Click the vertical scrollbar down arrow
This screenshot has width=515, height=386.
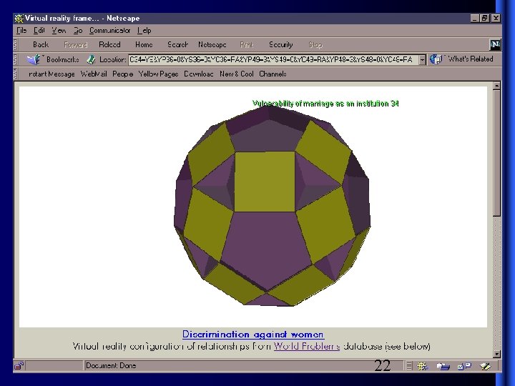(496, 354)
